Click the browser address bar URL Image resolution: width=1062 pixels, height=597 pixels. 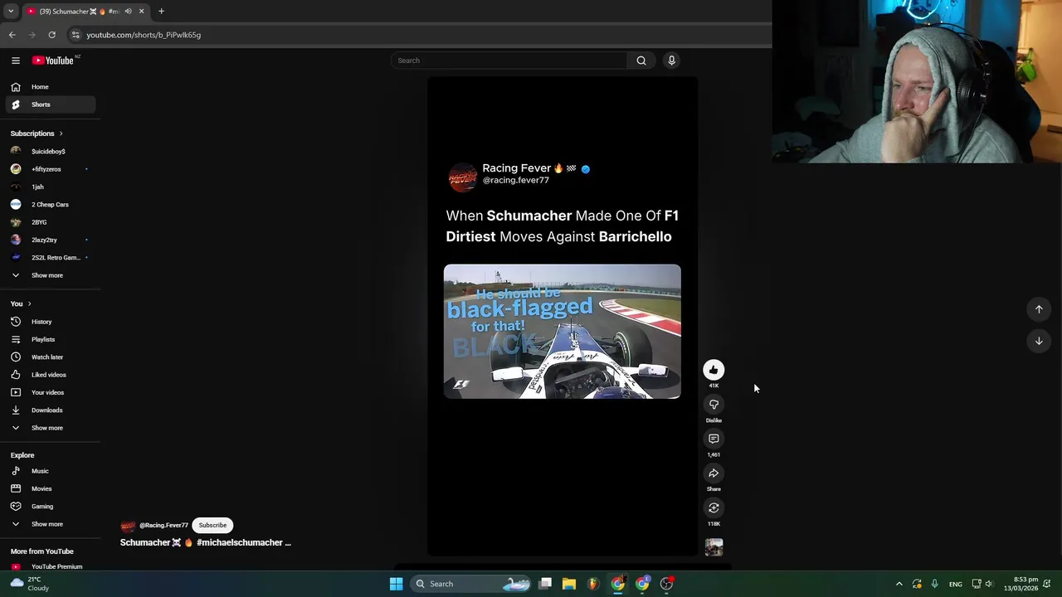(144, 35)
